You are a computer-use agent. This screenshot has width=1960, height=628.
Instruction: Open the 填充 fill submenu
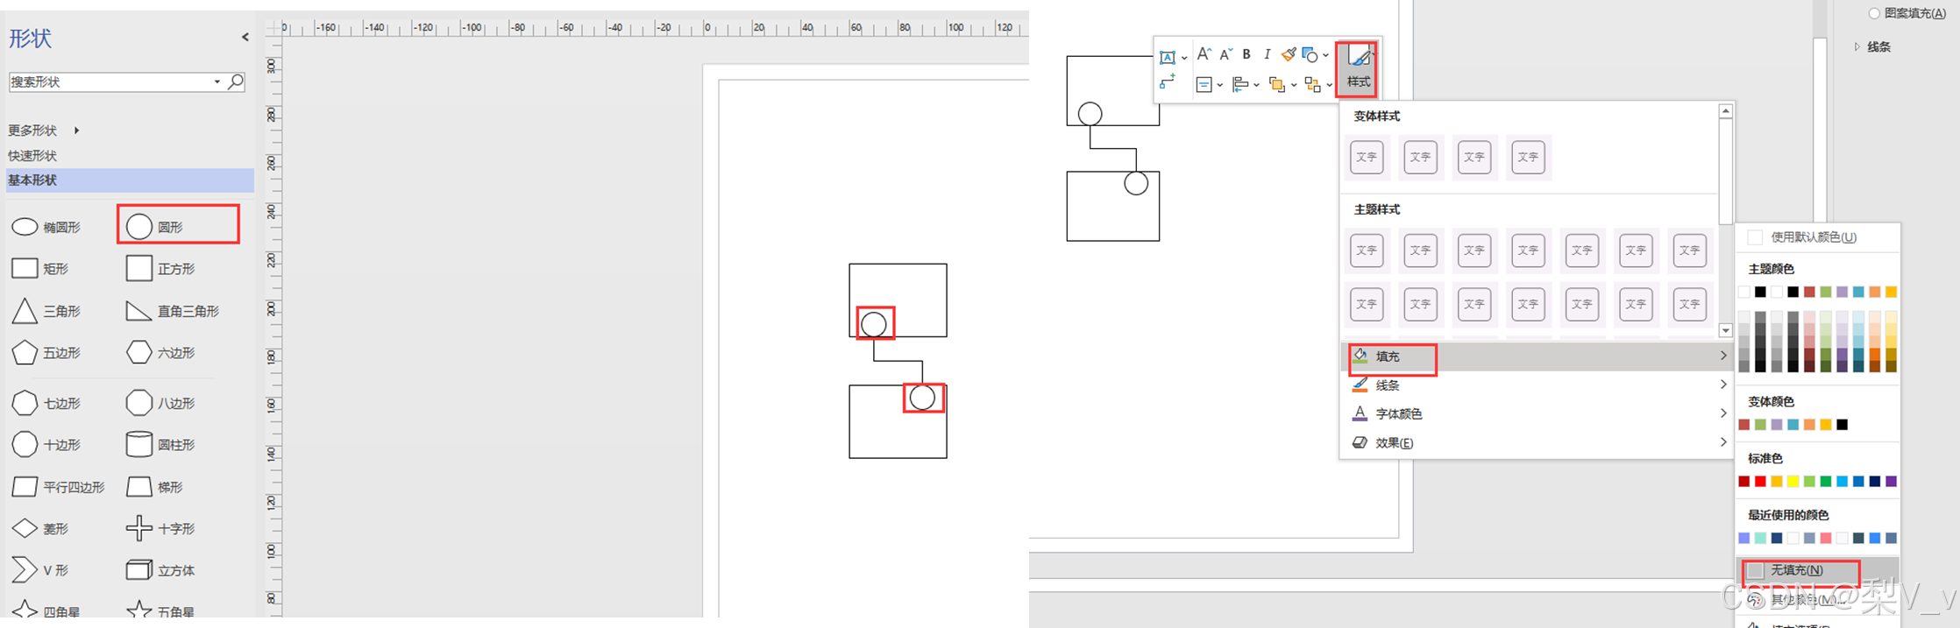[x=1537, y=356]
